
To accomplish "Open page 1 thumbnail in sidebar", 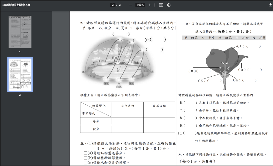I will point(20,32).
